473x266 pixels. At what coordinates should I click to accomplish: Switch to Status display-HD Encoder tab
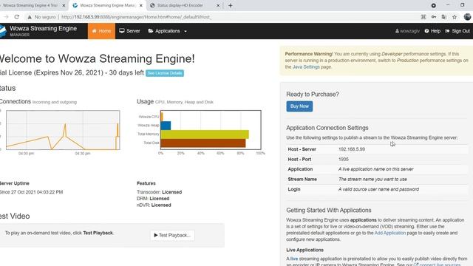click(x=180, y=5)
